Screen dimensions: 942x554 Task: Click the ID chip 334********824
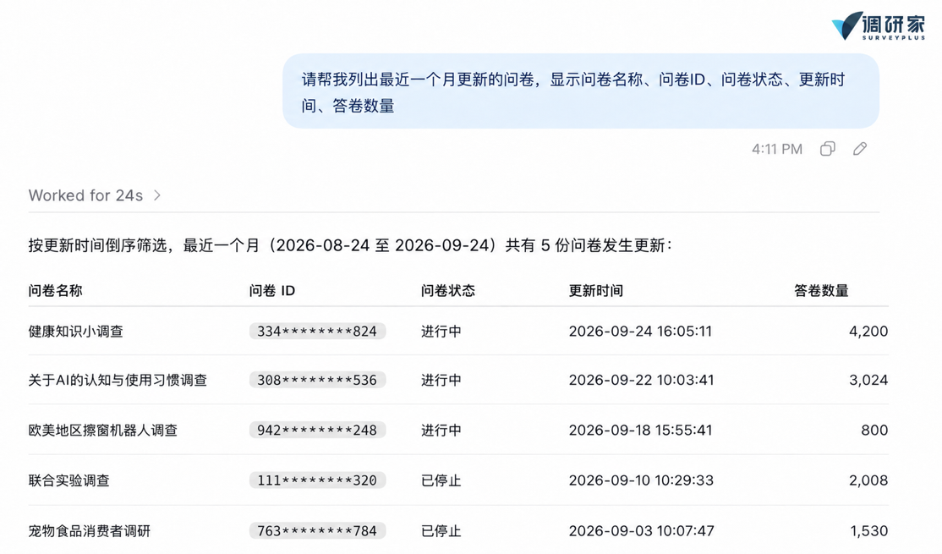click(x=317, y=331)
